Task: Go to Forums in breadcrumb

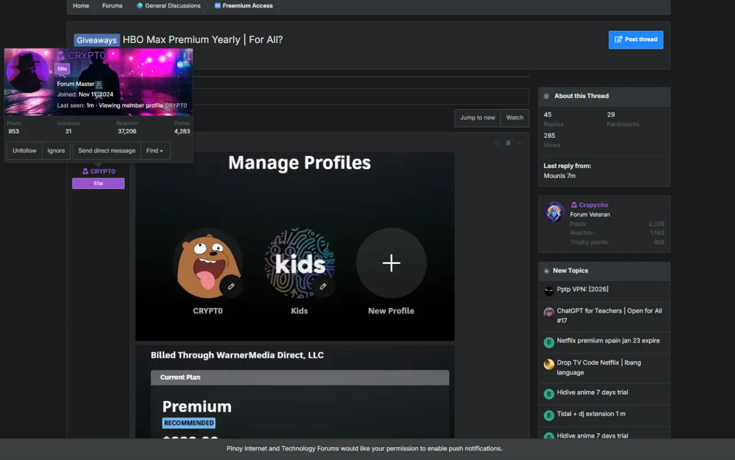Action: [x=113, y=6]
